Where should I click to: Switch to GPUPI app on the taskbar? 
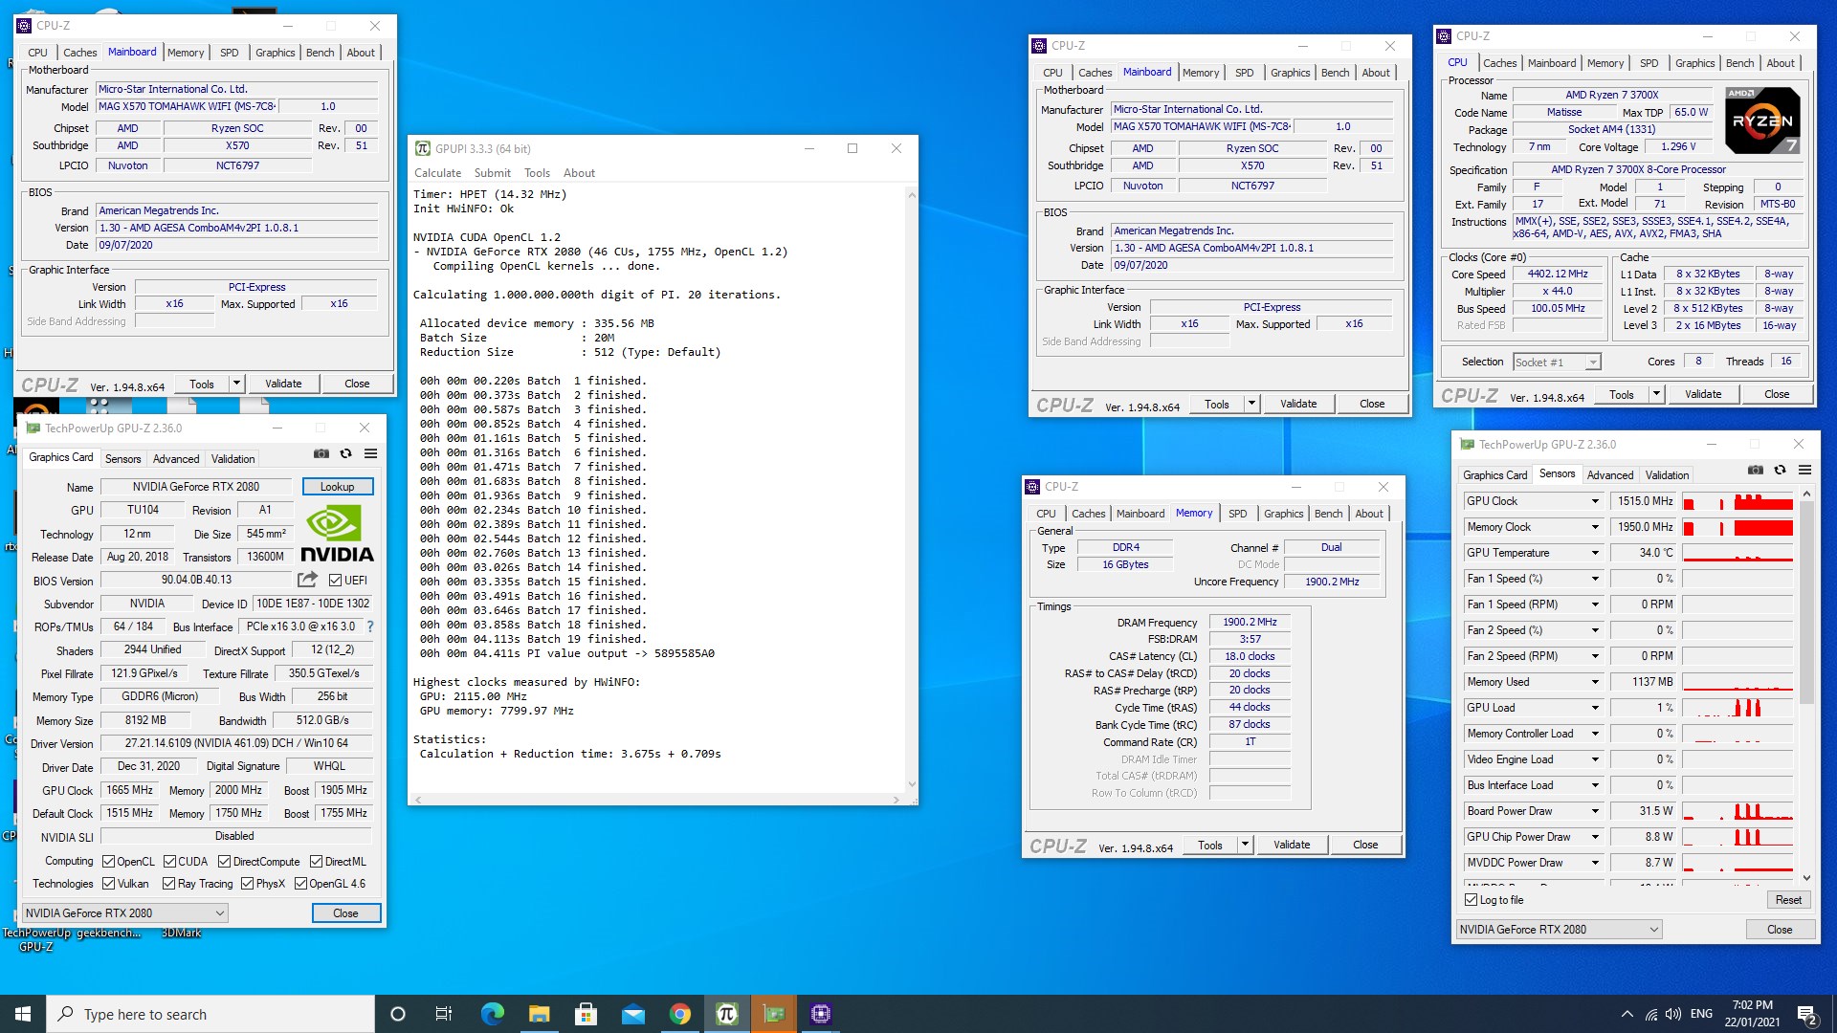(x=726, y=1014)
